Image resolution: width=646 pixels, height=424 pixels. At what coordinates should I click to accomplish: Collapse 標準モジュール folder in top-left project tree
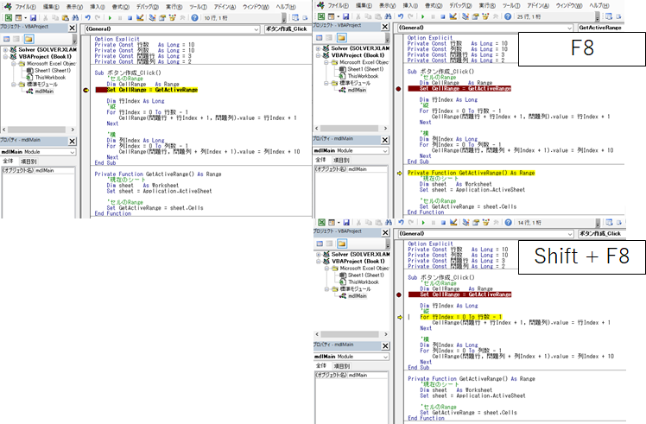click(13, 85)
